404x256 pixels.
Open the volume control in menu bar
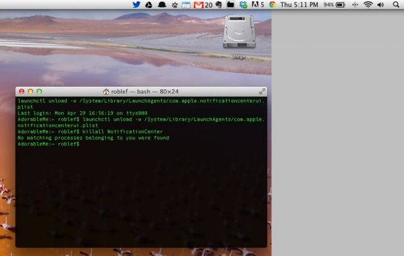pyautogui.click(x=381, y=4)
